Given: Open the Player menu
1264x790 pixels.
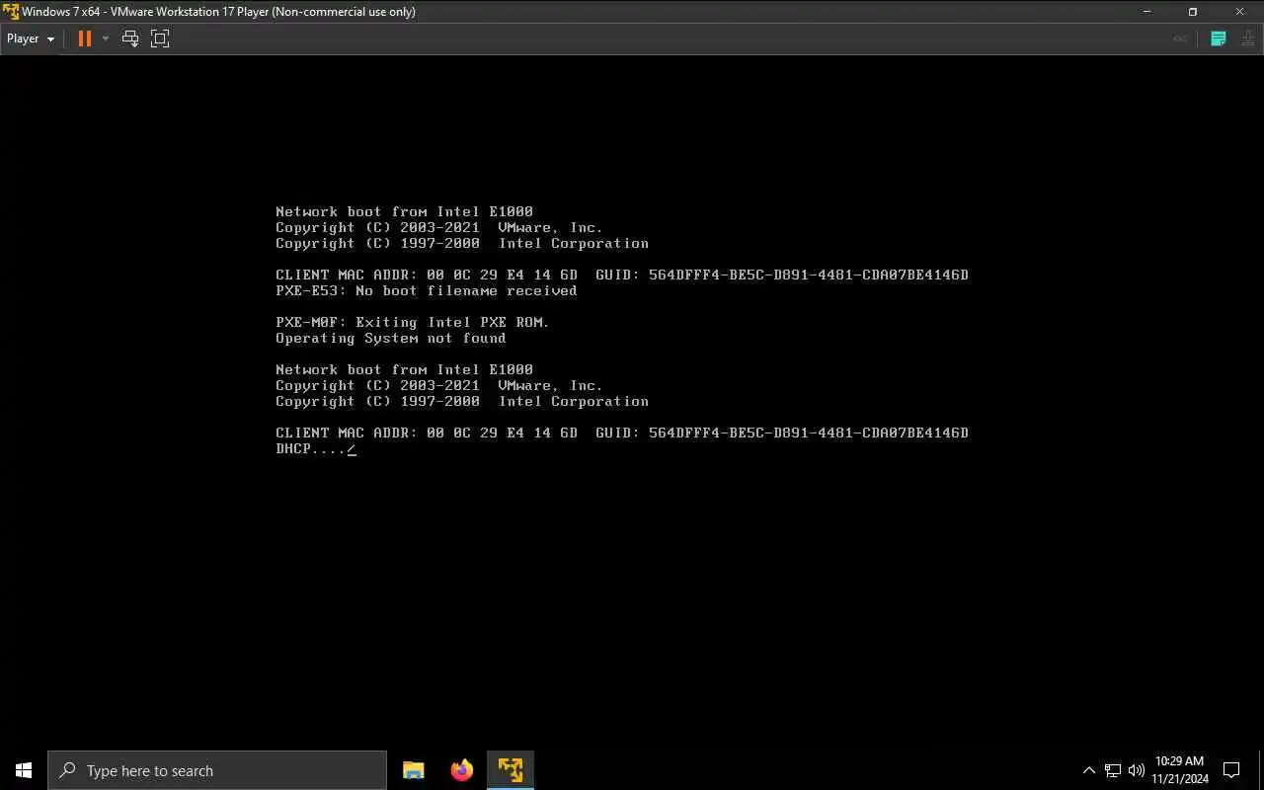Looking at the screenshot, I should pos(30,39).
